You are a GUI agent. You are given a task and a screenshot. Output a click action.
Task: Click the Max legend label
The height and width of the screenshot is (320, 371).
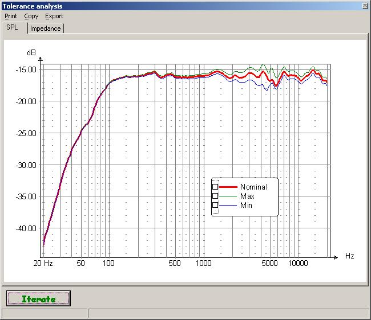pos(247,196)
